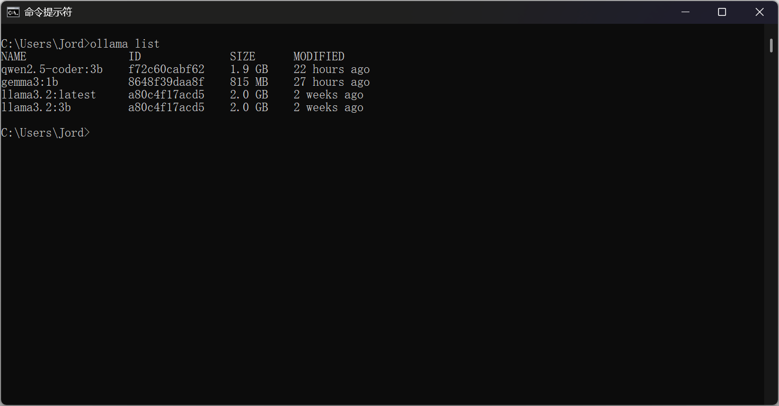Click the ID 8648f39daa8f

166,82
